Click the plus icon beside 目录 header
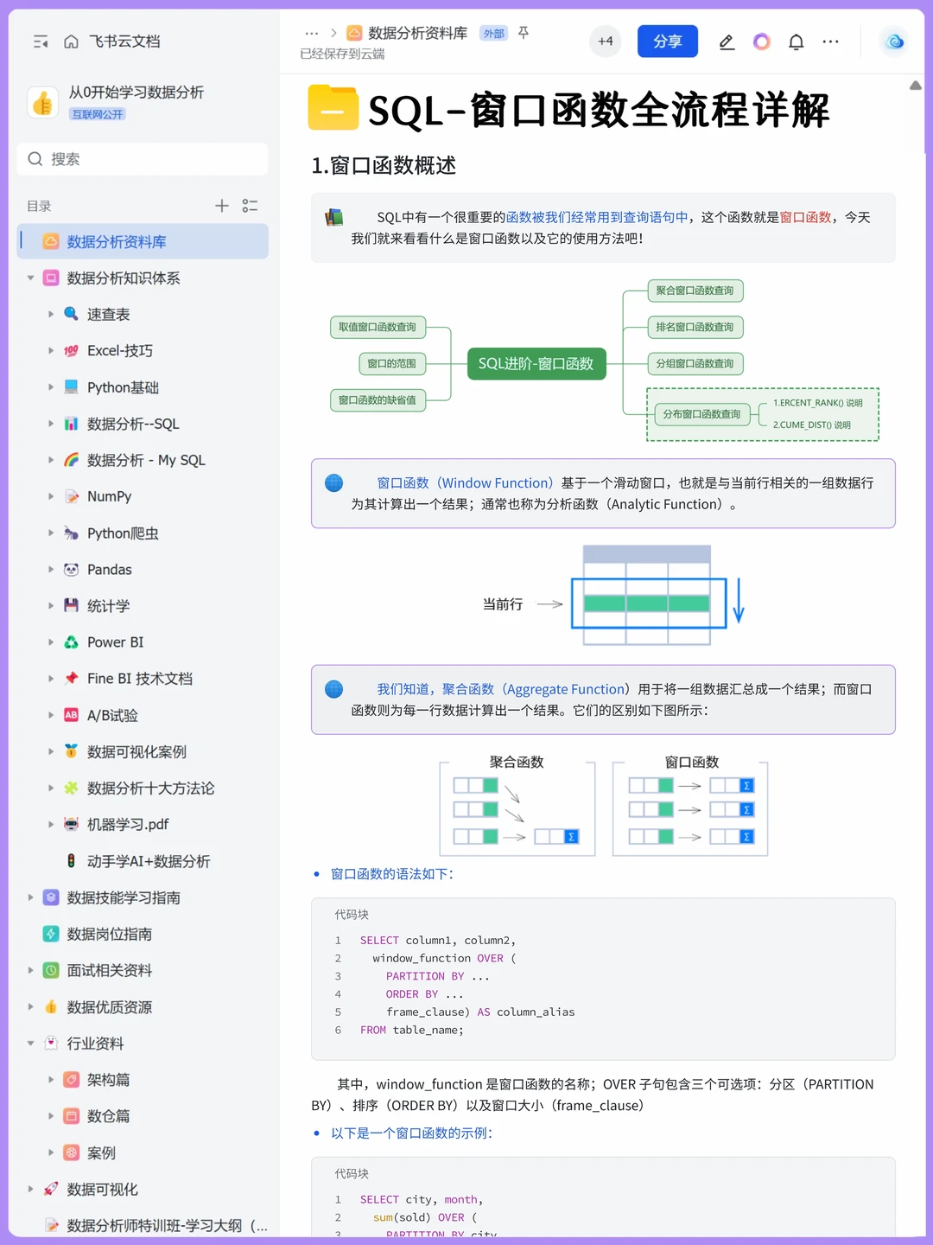Viewport: 933px width, 1245px height. click(x=221, y=206)
